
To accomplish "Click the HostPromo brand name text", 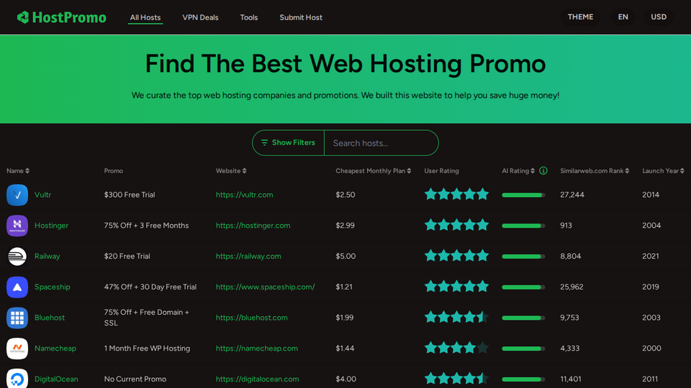I will click(x=69, y=17).
